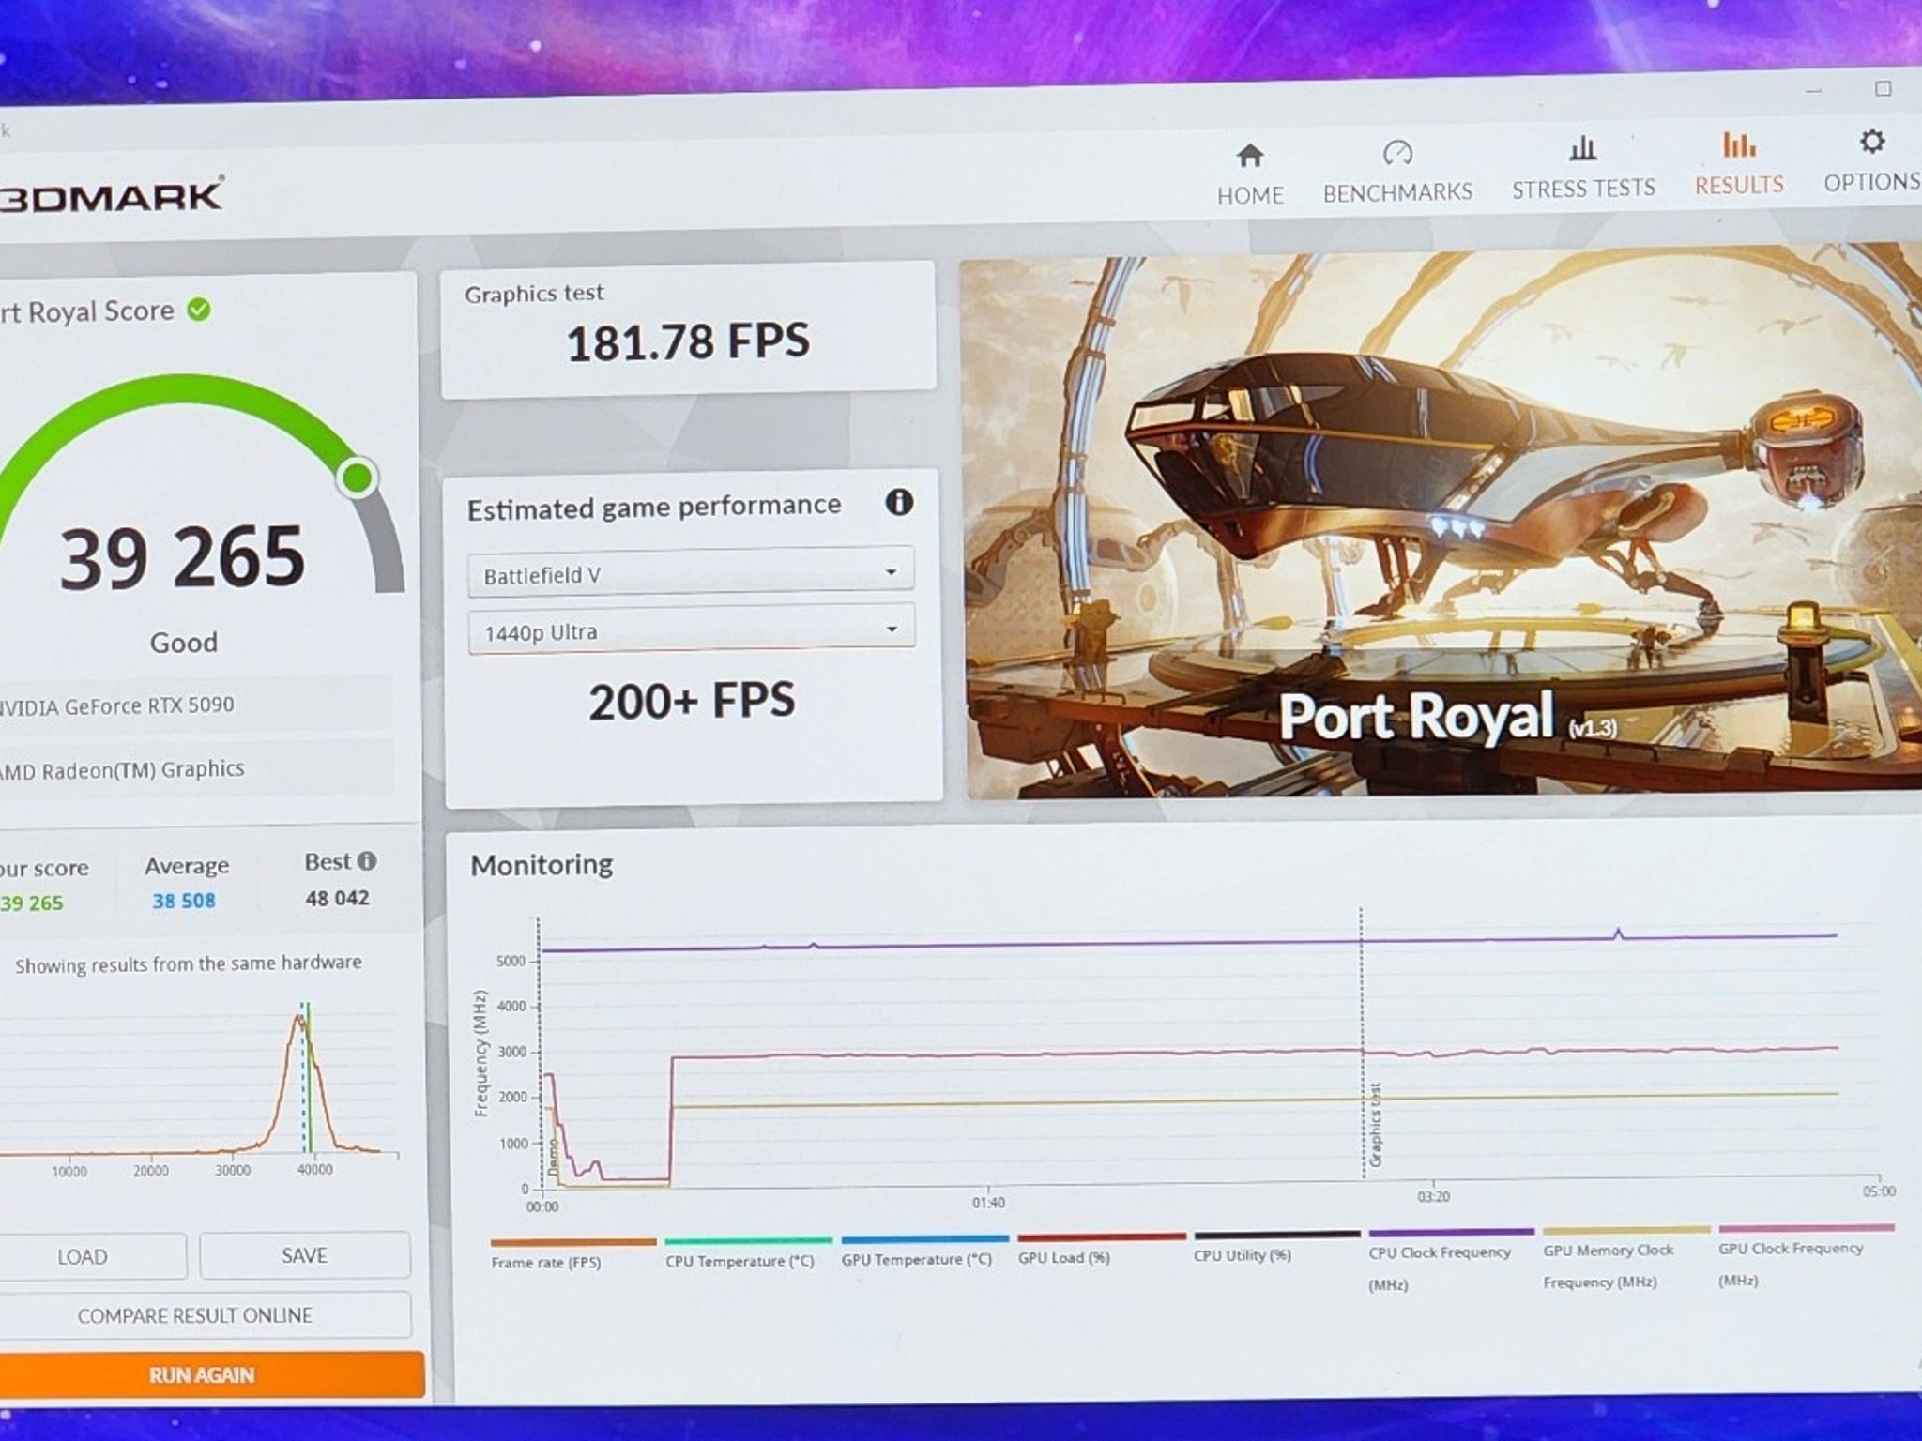Click the info icon next to Best
Image resolution: width=1922 pixels, height=1441 pixels.
pos(367,860)
